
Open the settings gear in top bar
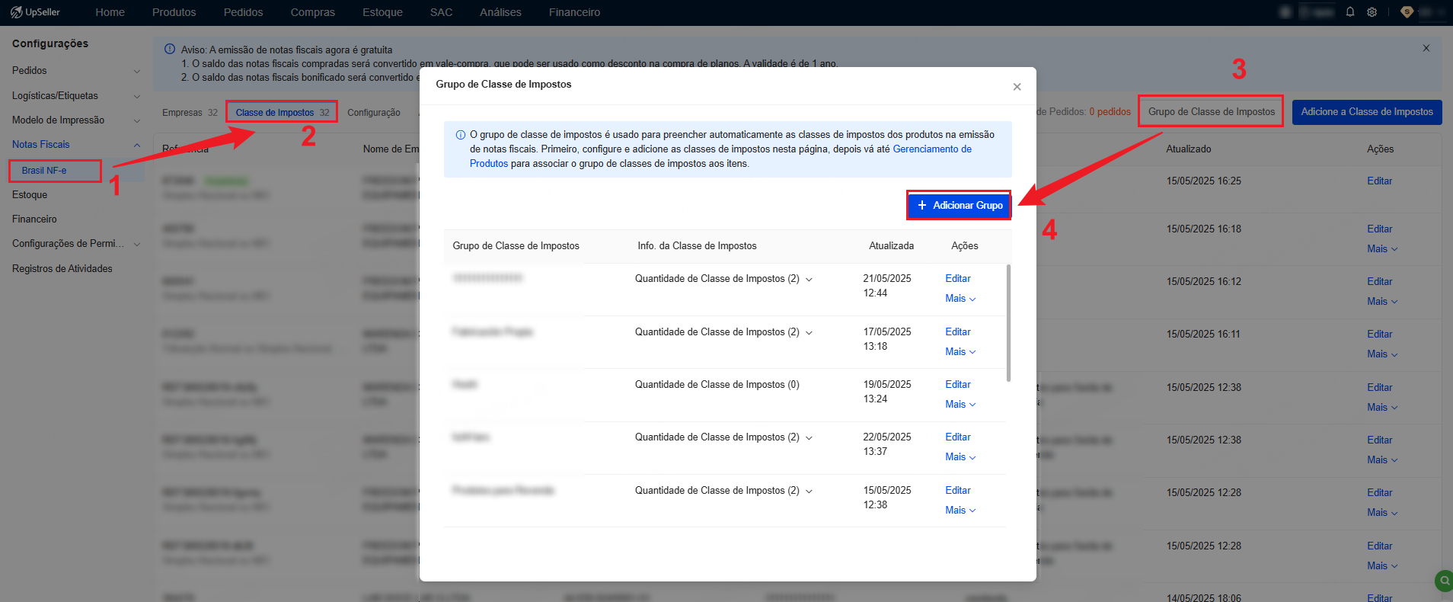(x=1372, y=12)
